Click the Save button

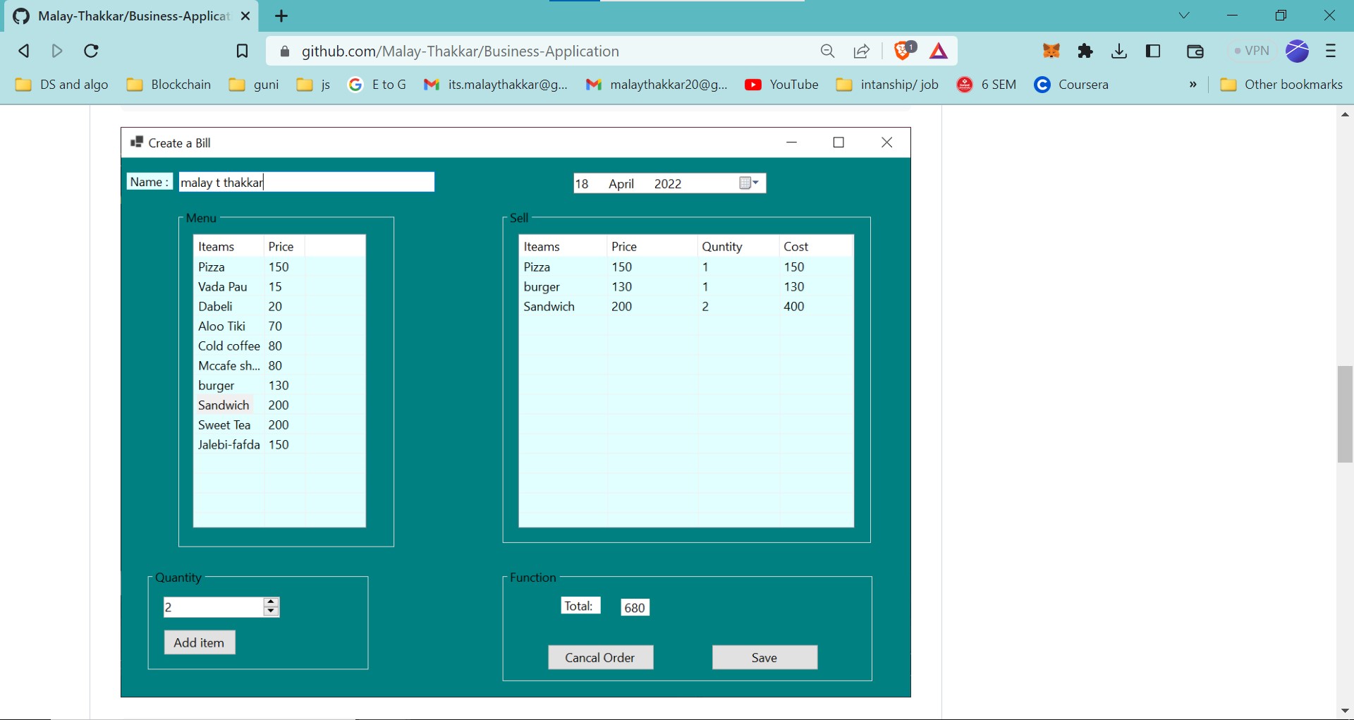click(764, 657)
